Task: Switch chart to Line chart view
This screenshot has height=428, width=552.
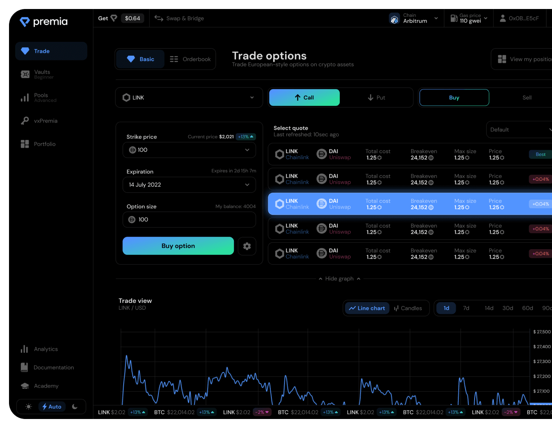Action: click(x=367, y=308)
